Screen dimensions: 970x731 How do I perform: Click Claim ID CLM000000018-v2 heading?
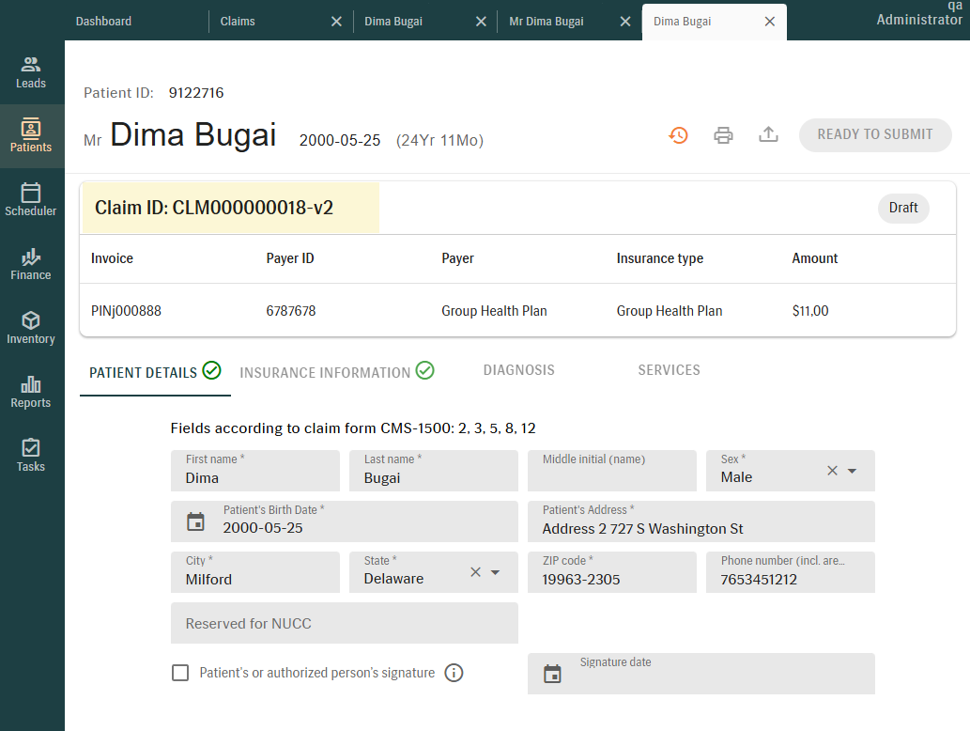pos(214,208)
